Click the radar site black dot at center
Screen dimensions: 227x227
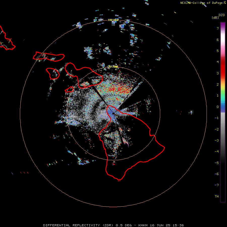(113, 113)
